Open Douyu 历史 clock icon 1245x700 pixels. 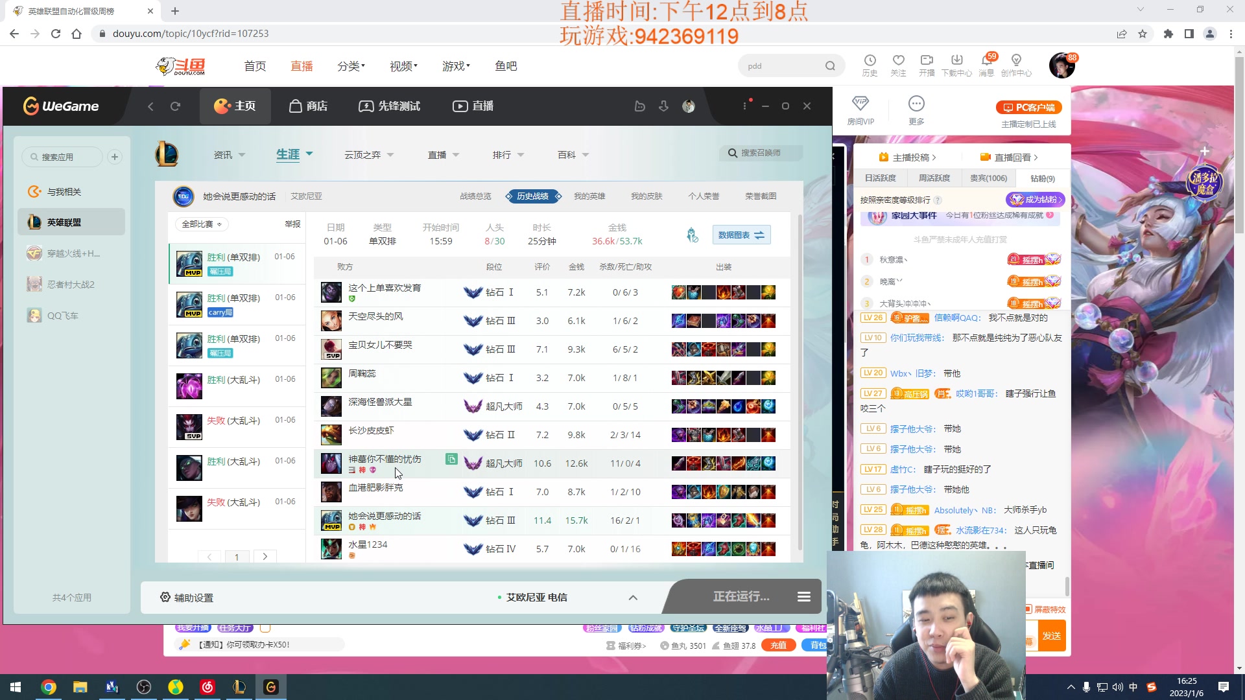870,60
